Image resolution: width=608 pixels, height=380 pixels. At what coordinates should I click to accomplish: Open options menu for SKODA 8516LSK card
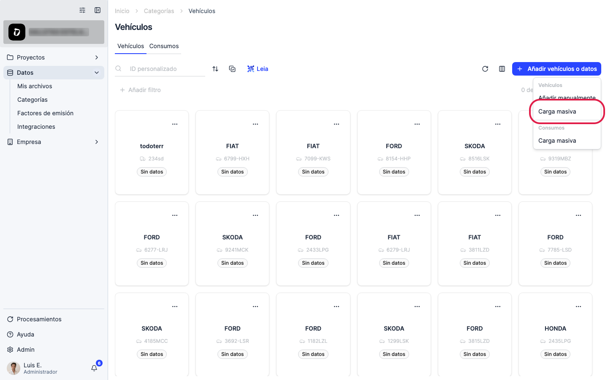point(498,124)
